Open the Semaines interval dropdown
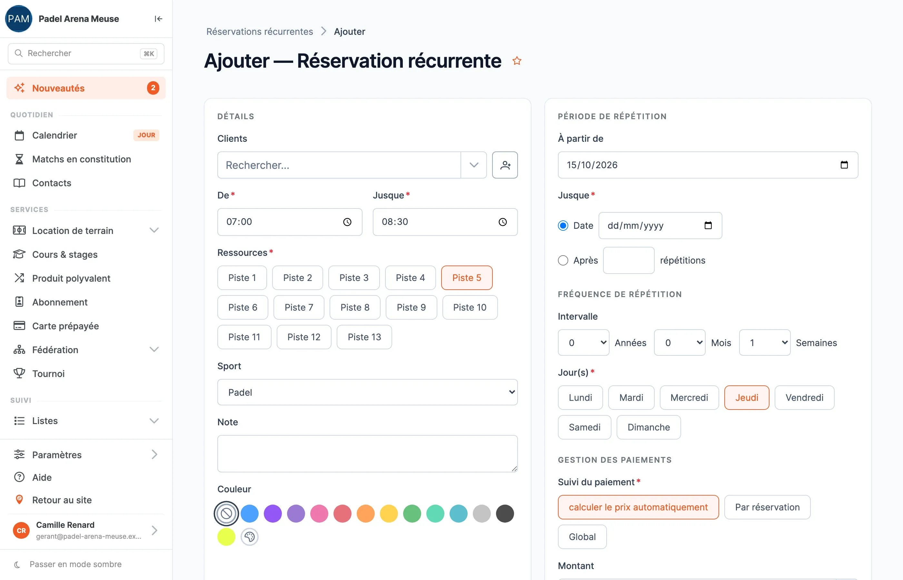The height and width of the screenshot is (580, 903). pos(764,342)
